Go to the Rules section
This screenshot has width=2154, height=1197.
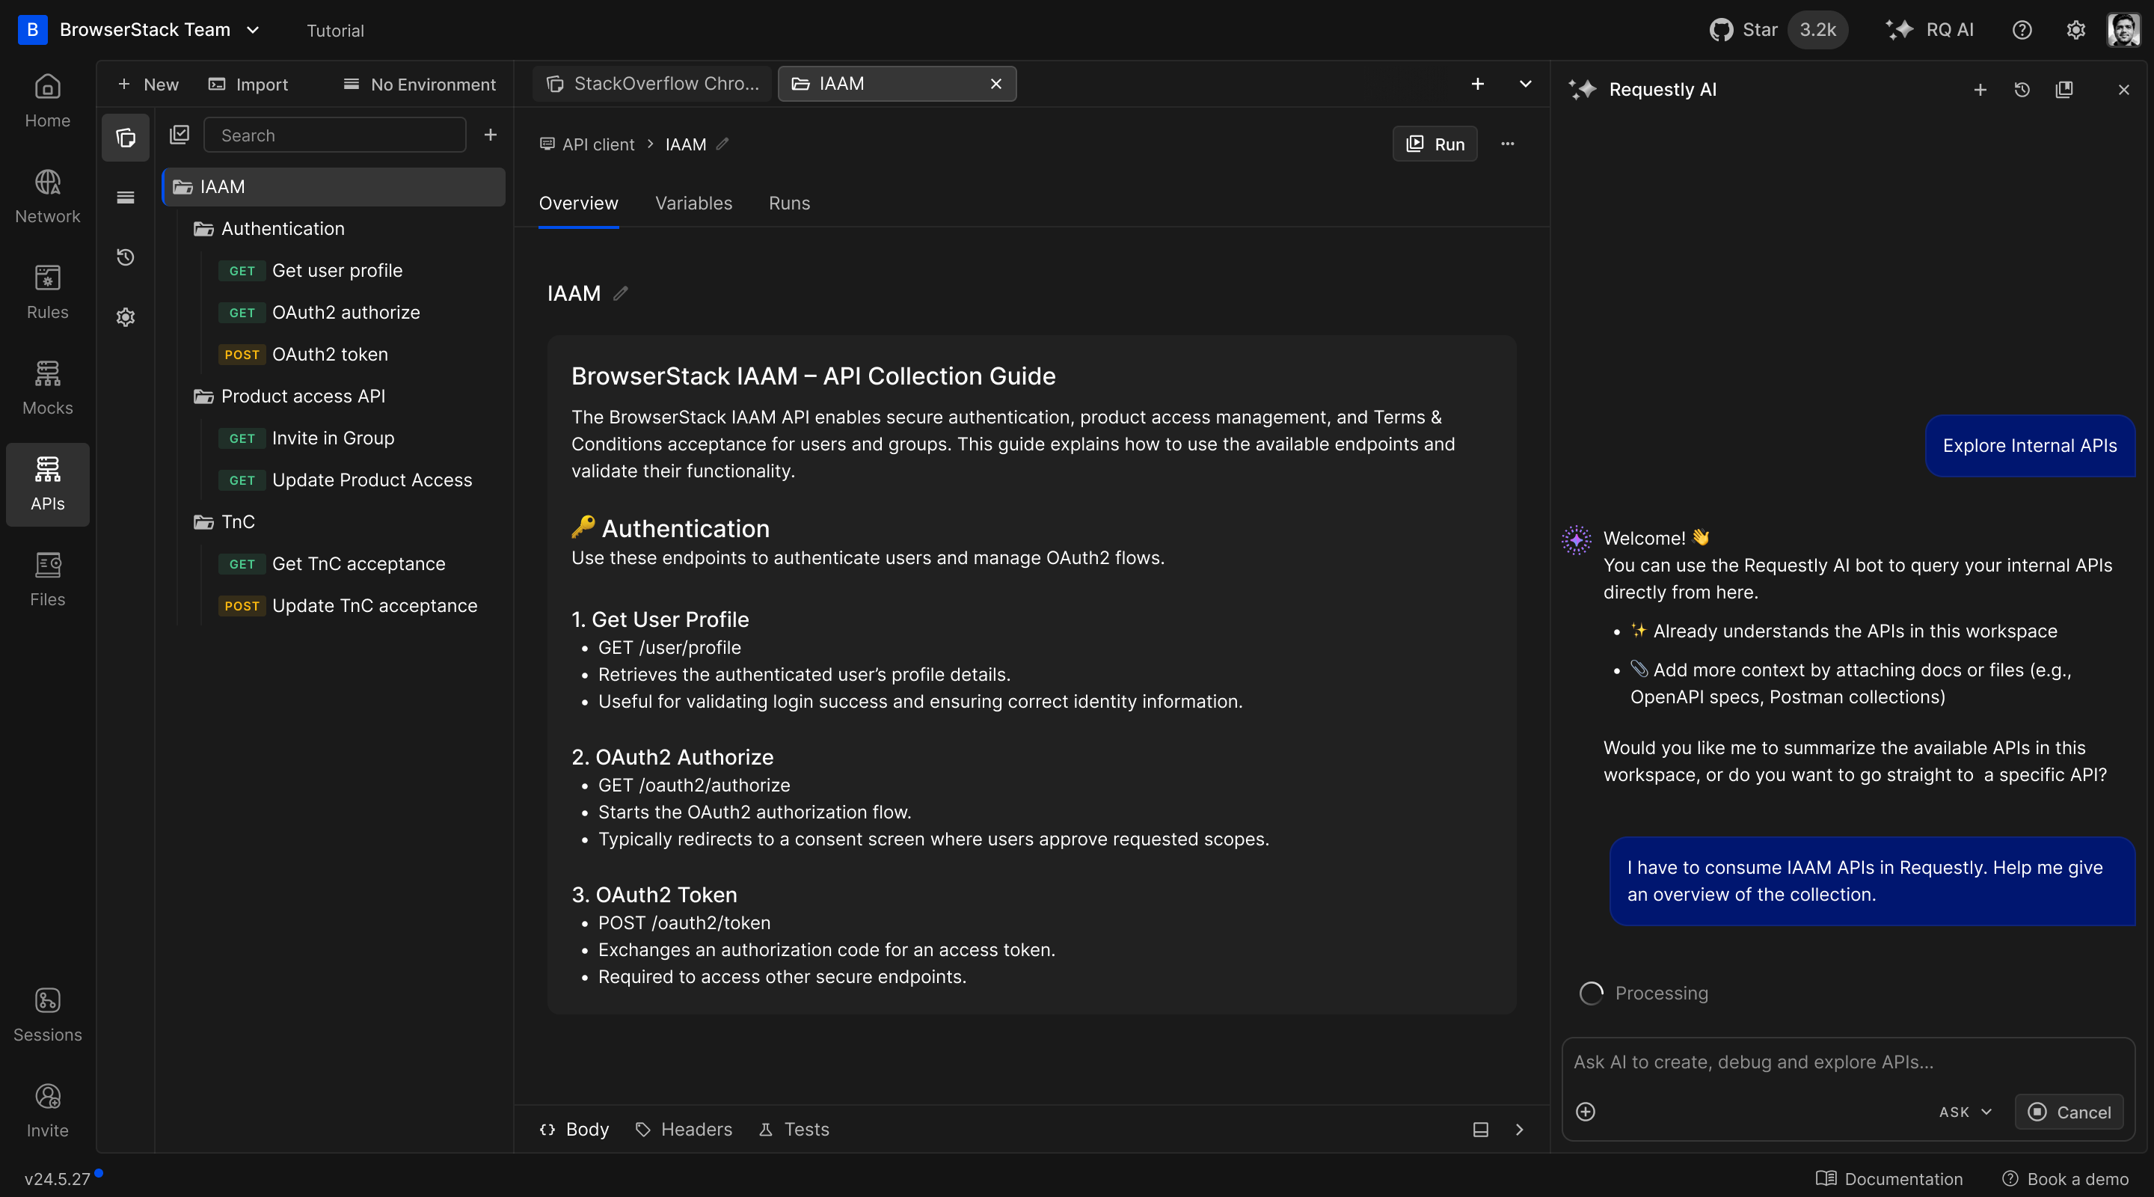[48, 293]
